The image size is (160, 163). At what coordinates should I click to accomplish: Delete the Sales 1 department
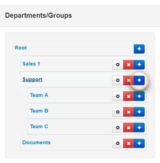[129, 65]
